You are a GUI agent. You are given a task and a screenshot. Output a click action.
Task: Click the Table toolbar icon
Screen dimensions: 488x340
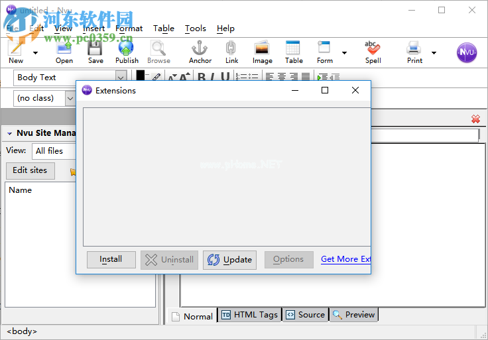pos(294,51)
